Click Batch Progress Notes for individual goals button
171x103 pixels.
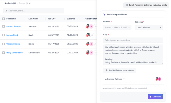point(145,5)
